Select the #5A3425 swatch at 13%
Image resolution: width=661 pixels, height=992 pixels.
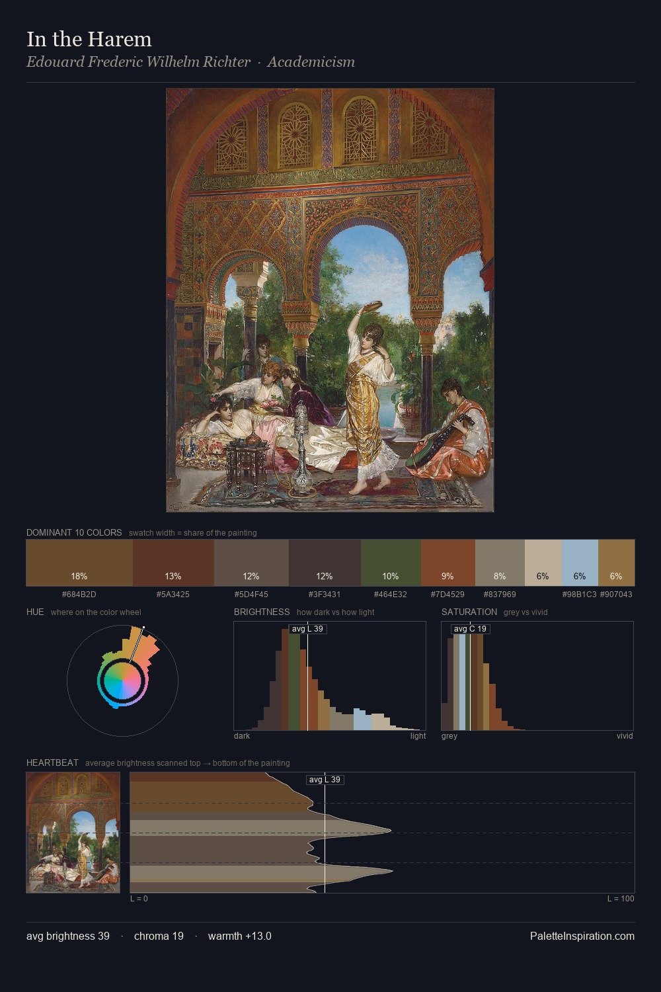click(x=173, y=563)
